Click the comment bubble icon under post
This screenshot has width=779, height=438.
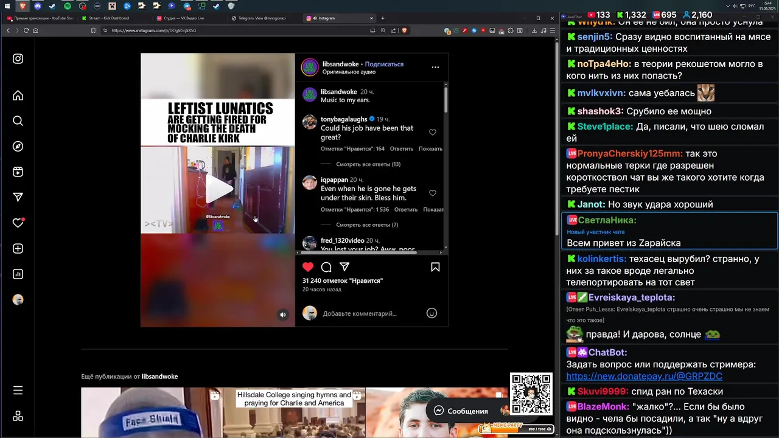pyautogui.click(x=326, y=267)
